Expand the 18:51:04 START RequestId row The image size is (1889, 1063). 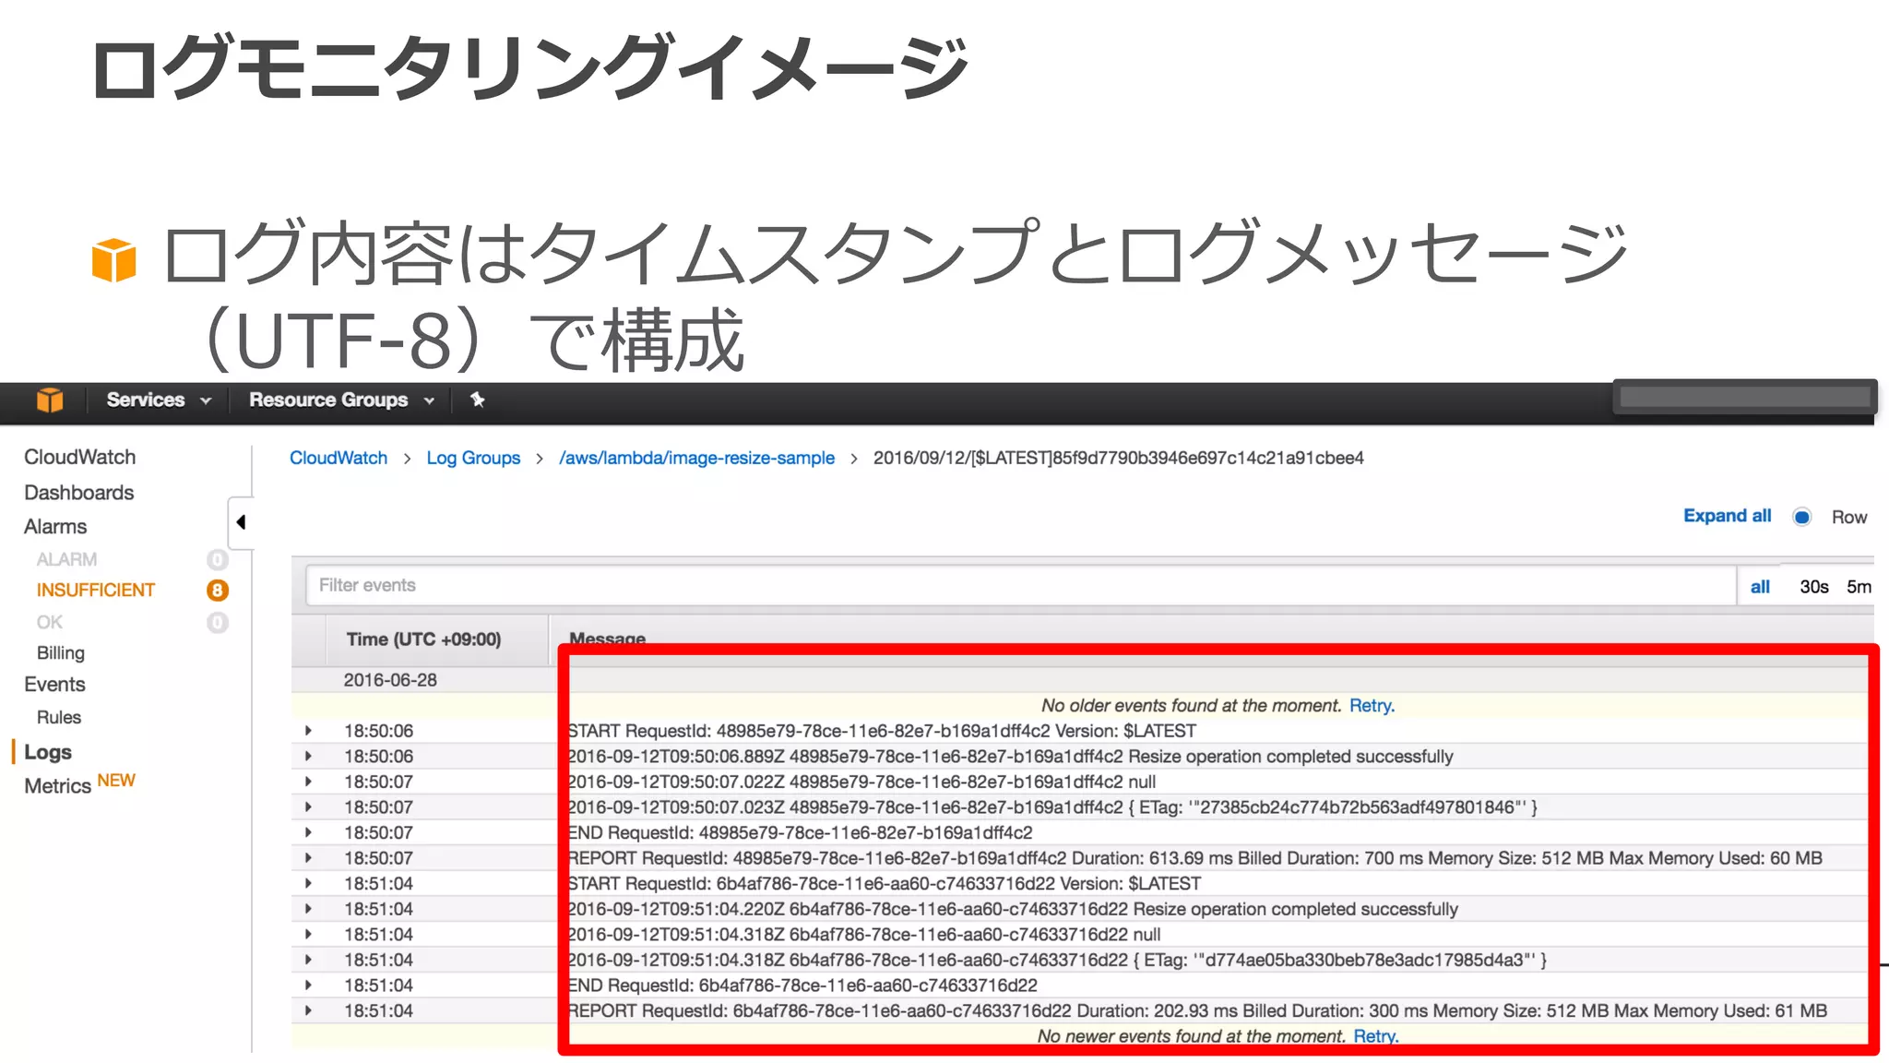pyautogui.click(x=308, y=884)
